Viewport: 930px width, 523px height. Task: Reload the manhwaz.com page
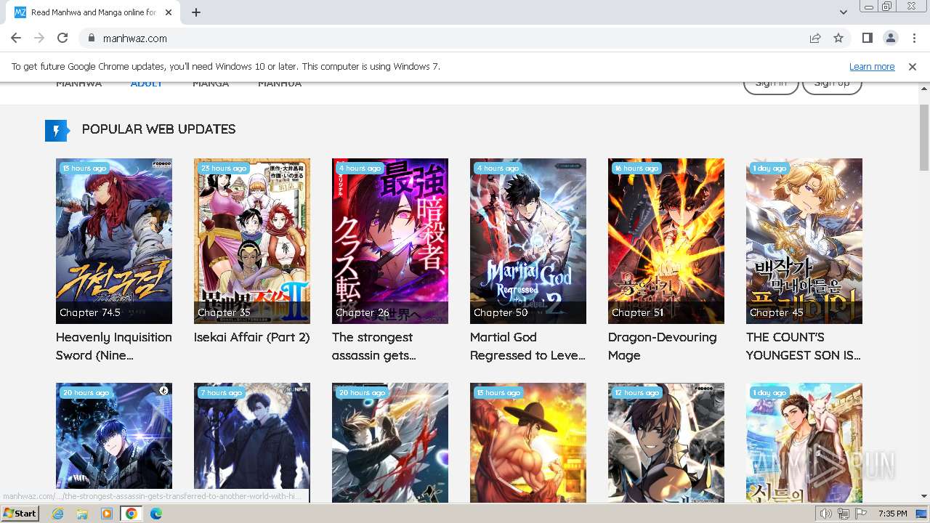[x=62, y=38]
